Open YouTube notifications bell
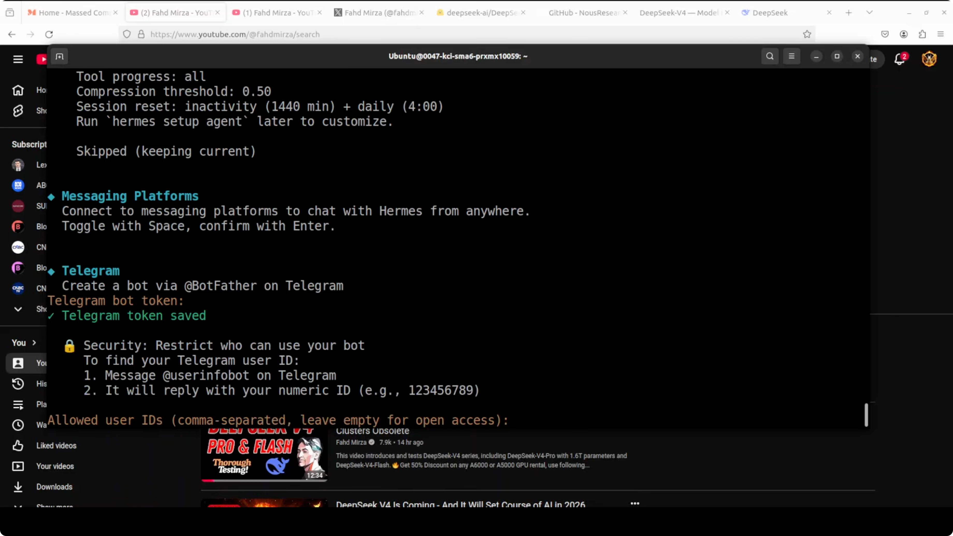This screenshot has width=953, height=536. point(899,59)
